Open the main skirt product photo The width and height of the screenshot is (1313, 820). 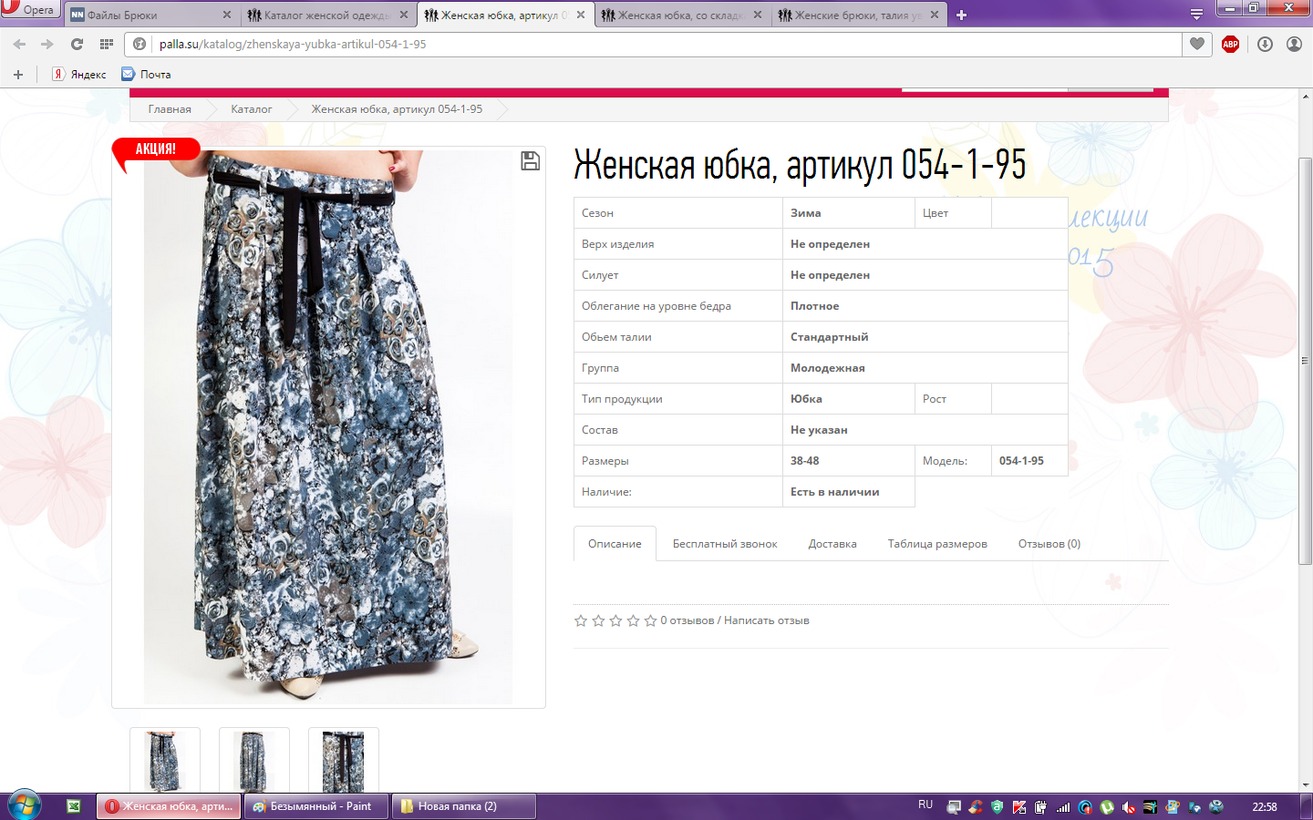pyautogui.click(x=328, y=427)
